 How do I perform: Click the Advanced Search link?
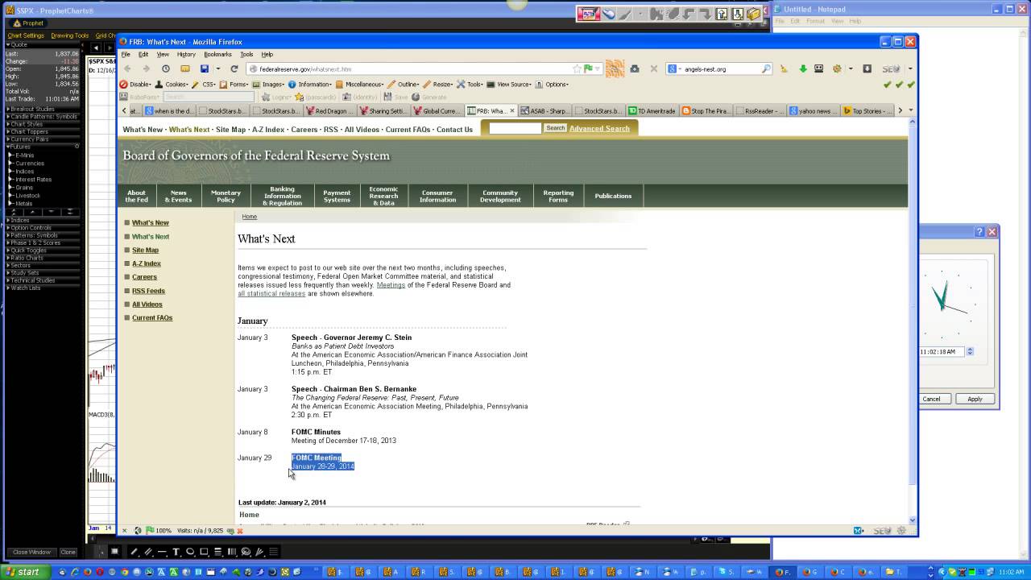click(x=599, y=129)
